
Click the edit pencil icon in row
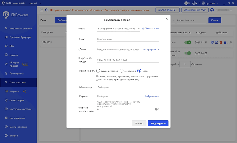tap(217, 42)
